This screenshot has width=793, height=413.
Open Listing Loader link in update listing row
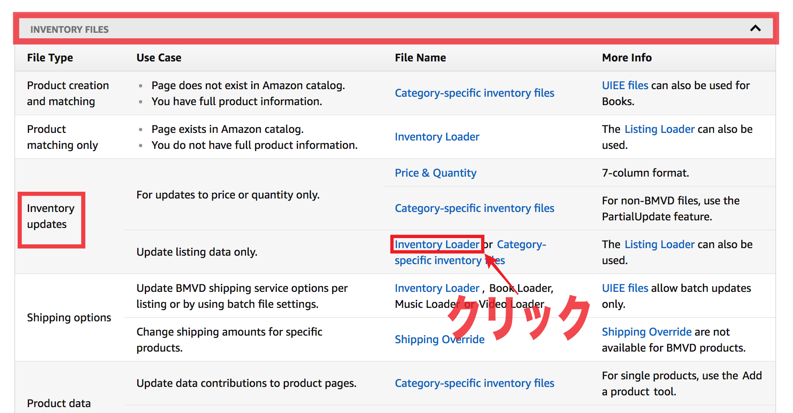click(660, 244)
